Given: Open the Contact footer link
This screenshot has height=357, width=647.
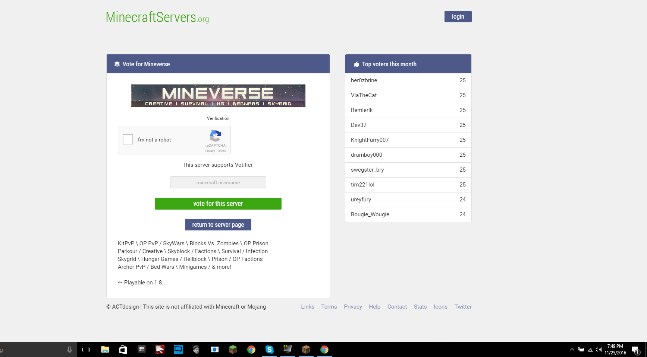Looking at the screenshot, I should tap(397, 307).
